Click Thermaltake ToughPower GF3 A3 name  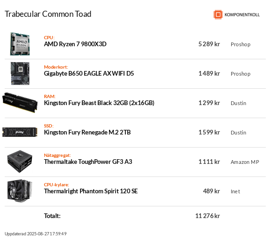coord(88,162)
